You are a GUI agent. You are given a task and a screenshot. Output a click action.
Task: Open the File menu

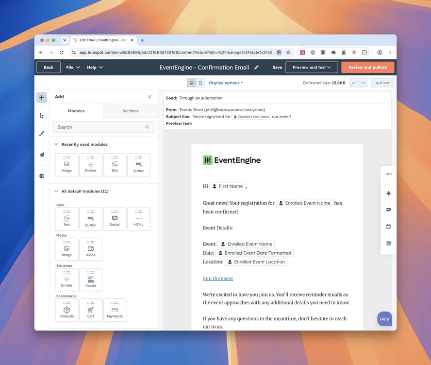[73, 68]
